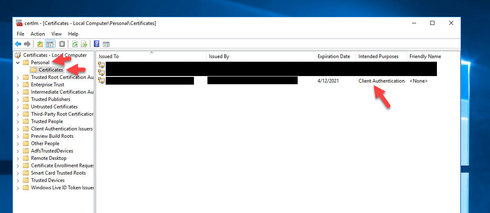Click the clipboard Paste toolbar icon
This screenshot has width=490, height=213.
[62, 44]
